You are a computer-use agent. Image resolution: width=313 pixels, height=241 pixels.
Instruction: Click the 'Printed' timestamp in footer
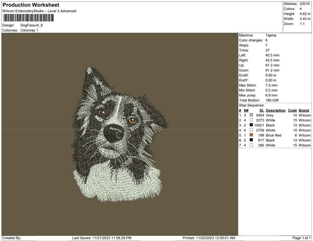pyautogui.click(x=209, y=238)
